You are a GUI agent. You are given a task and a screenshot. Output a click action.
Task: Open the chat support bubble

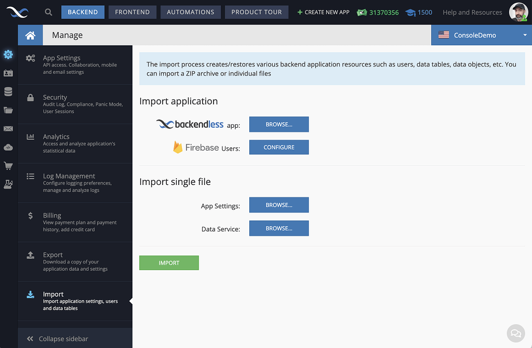click(515, 333)
